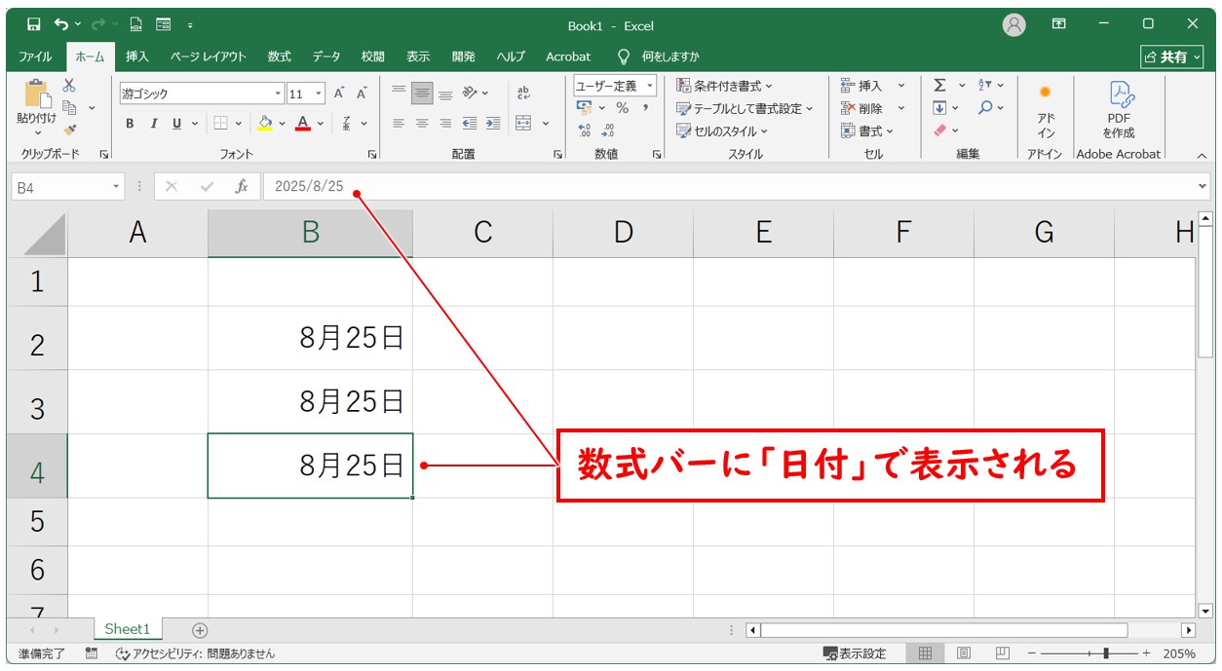Click the Clear eraser icon
The height and width of the screenshot is (671, 1222).
939,130
